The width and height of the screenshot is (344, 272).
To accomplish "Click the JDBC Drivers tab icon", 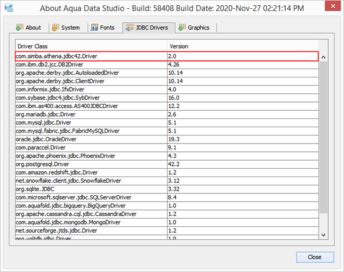I will coord(130,28).
